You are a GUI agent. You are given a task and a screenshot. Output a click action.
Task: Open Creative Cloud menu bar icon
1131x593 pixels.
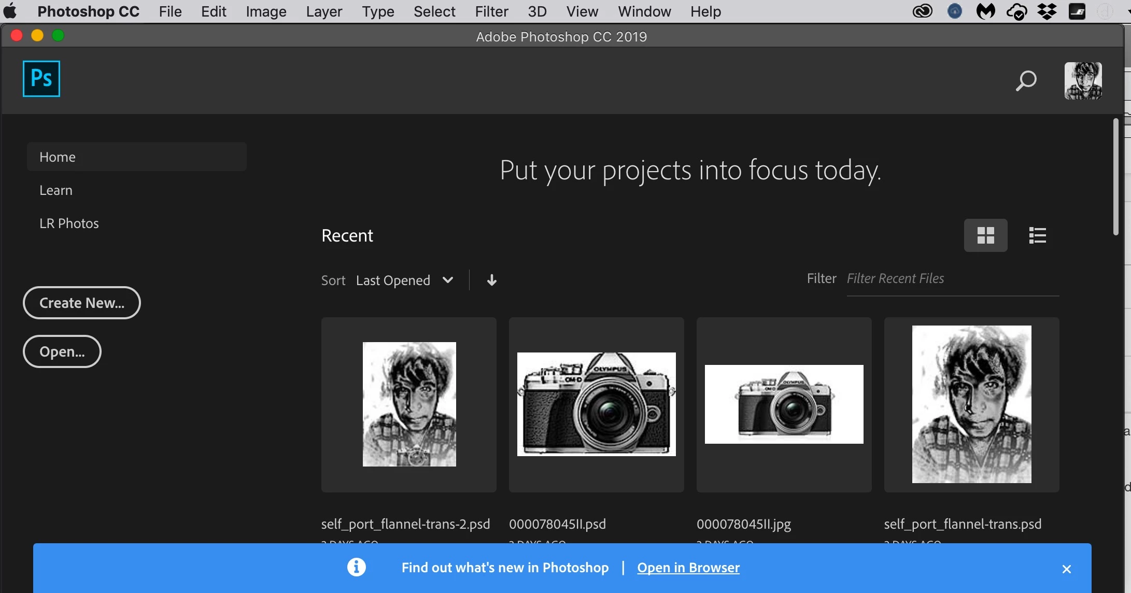click(x=923, y=11)
